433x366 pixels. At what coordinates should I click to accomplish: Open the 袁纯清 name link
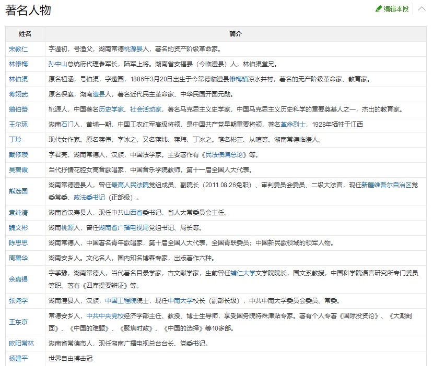coord(18,213)
